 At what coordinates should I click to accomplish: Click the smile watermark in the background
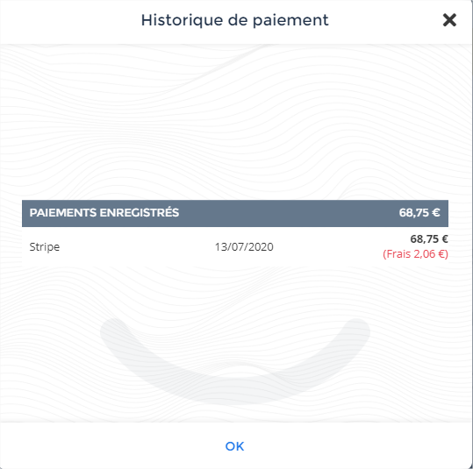tap(235, 361)
